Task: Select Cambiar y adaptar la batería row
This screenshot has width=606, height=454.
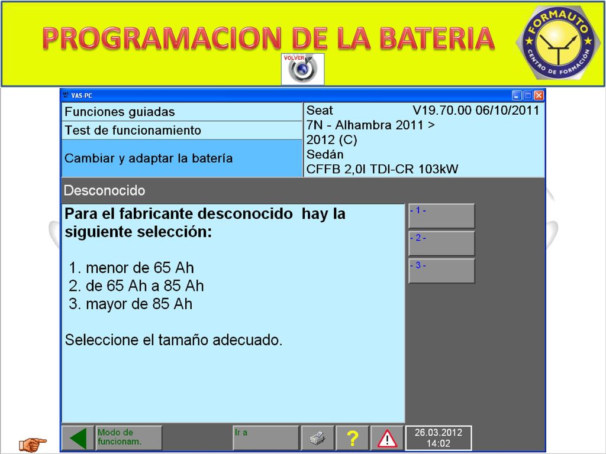Action: click(x=182, y=158)
